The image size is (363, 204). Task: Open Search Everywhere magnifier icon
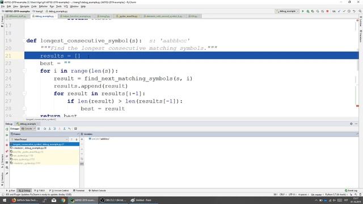coord(360,11)
